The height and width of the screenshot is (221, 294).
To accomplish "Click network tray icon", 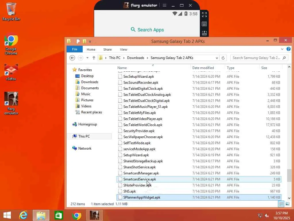I will 260,216.
